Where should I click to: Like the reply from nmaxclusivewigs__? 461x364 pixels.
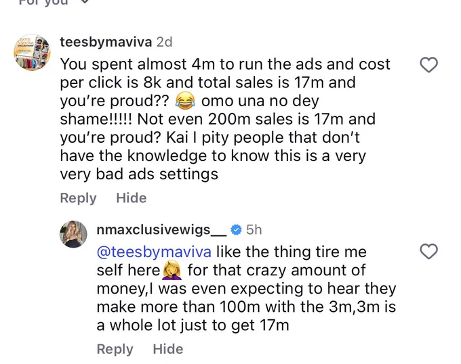click(x=428, y=252)
